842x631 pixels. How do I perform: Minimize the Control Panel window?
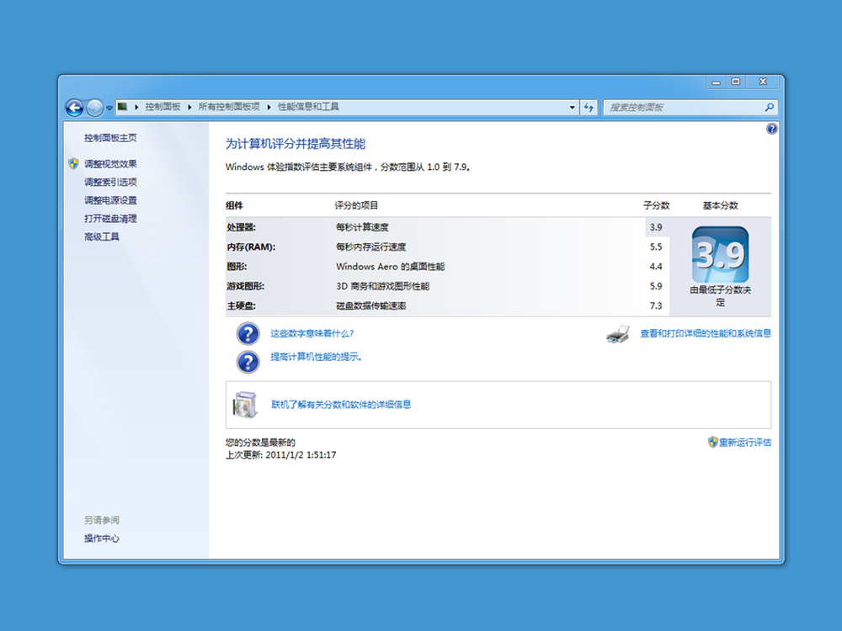(716, 82)
